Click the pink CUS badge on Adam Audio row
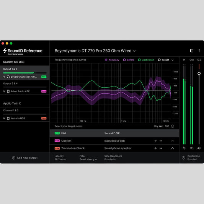The image size is (204, 204). [x=44, y=91]
